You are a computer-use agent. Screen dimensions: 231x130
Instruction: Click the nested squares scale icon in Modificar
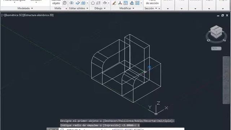click(x=126, y=3)
